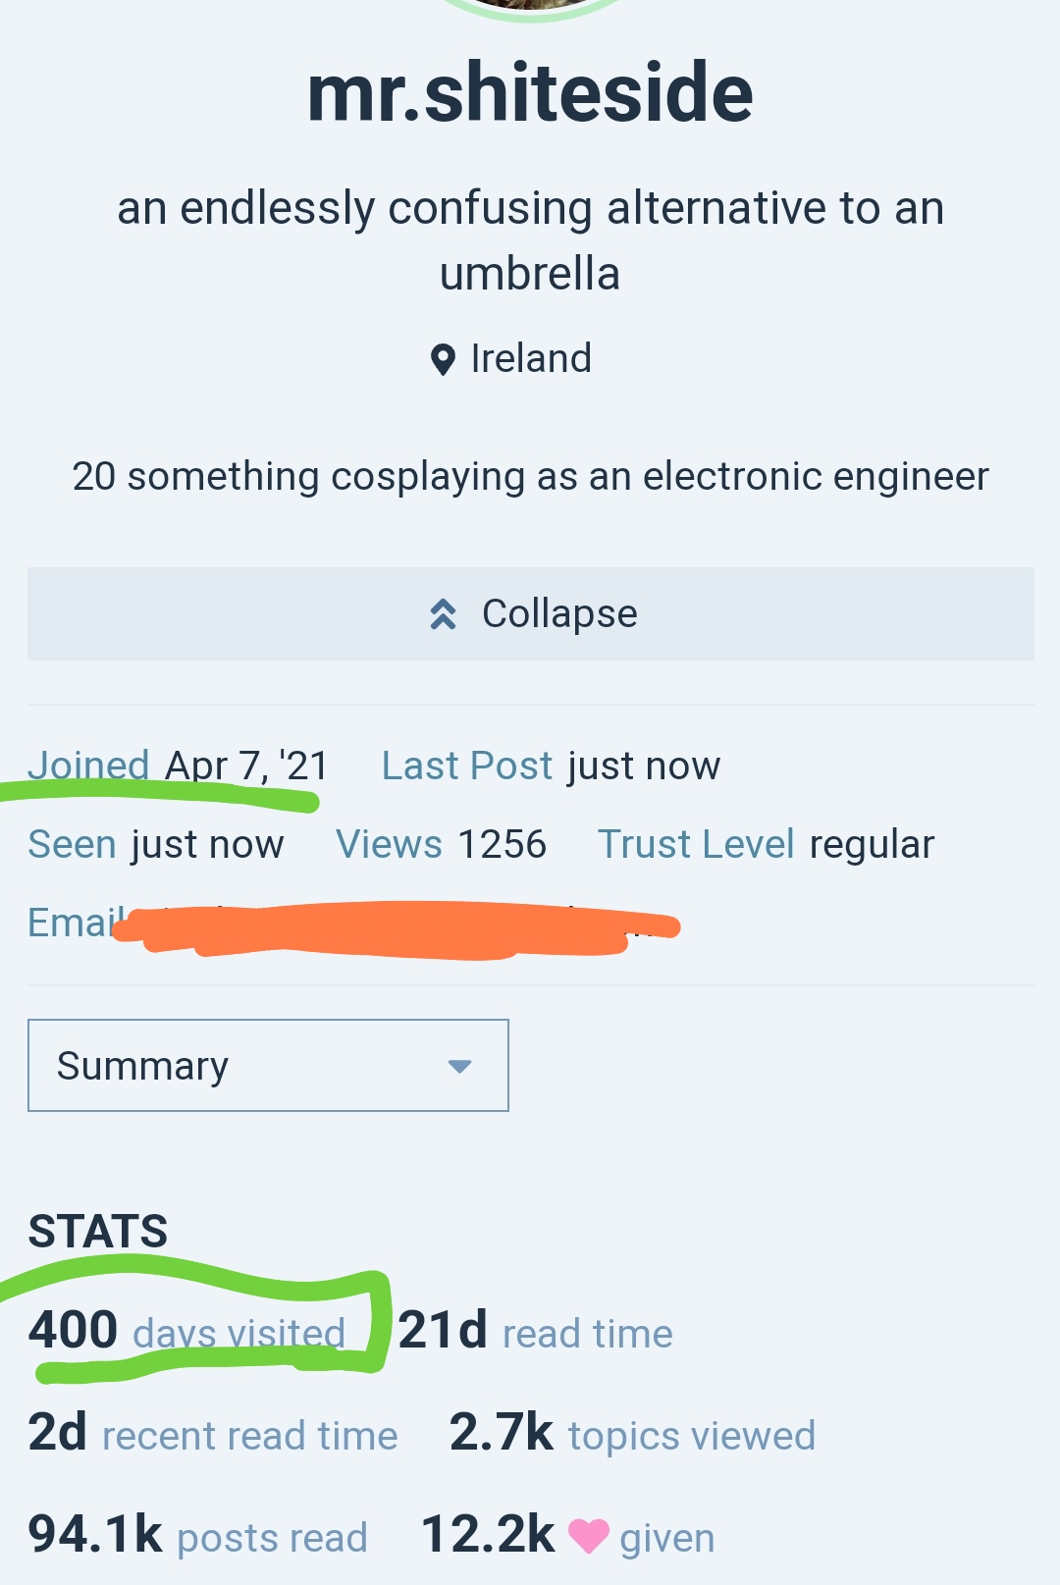Click the username mr.shiteside heading

pyautogui.click(x=530, y=93)
